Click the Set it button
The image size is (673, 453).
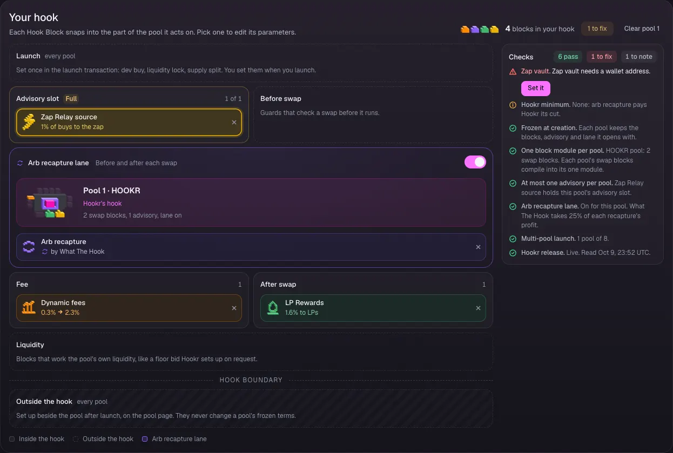tap(536, 88)
